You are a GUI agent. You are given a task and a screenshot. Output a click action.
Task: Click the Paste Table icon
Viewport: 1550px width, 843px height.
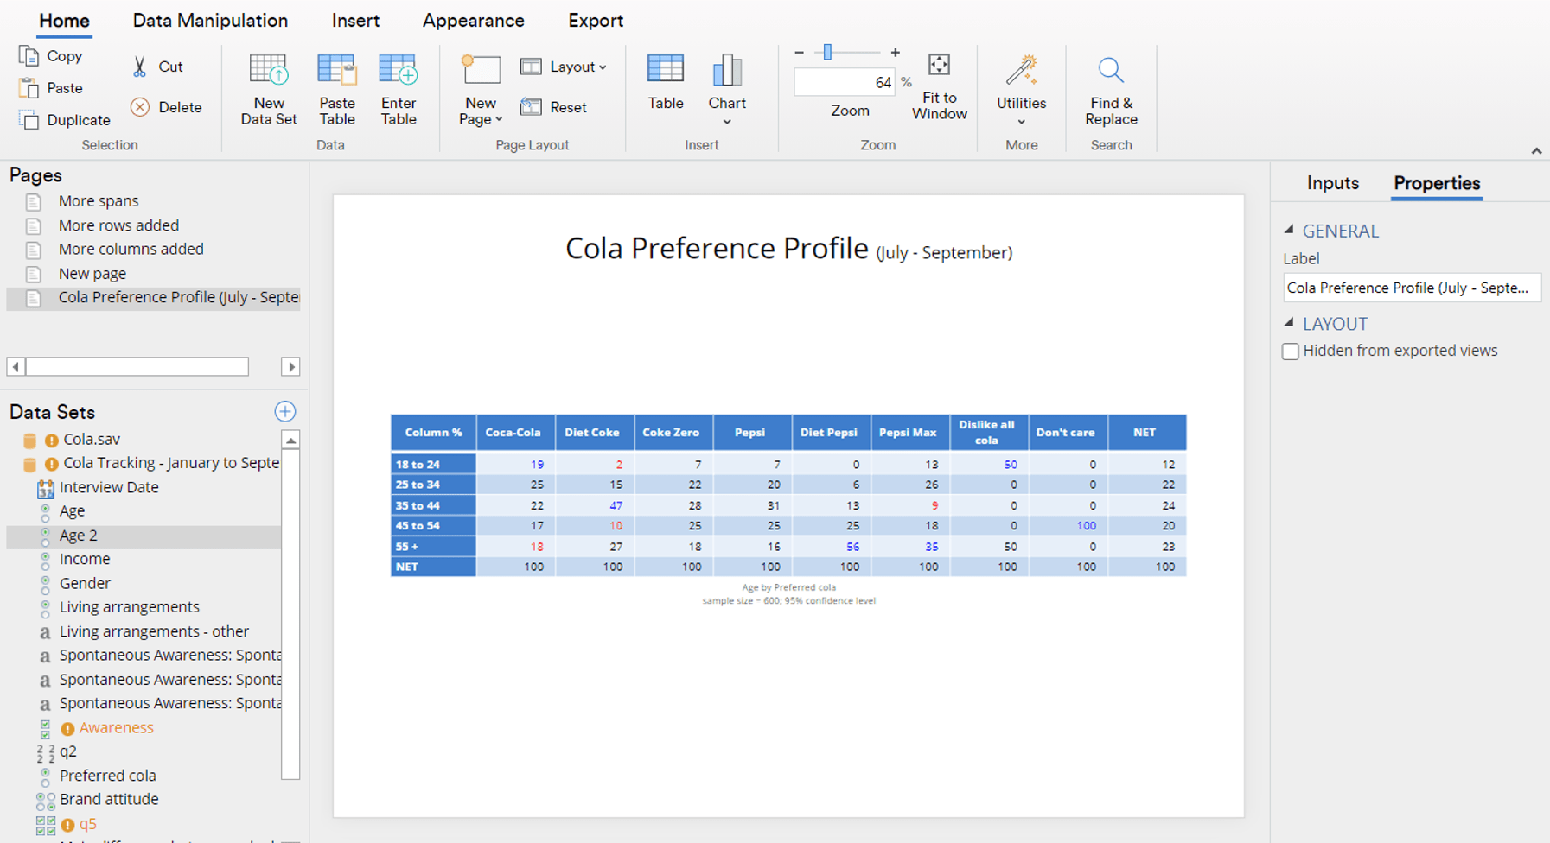[337, 70]
